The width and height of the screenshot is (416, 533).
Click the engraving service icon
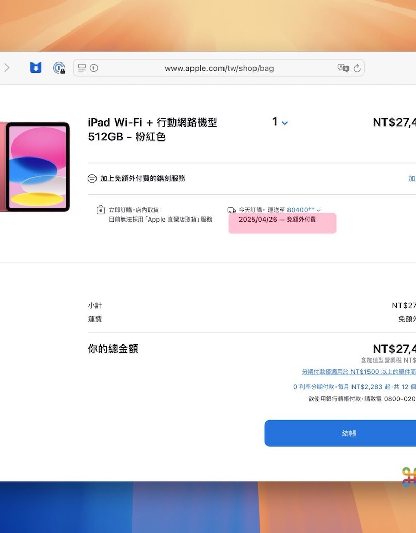coord(92,179)
